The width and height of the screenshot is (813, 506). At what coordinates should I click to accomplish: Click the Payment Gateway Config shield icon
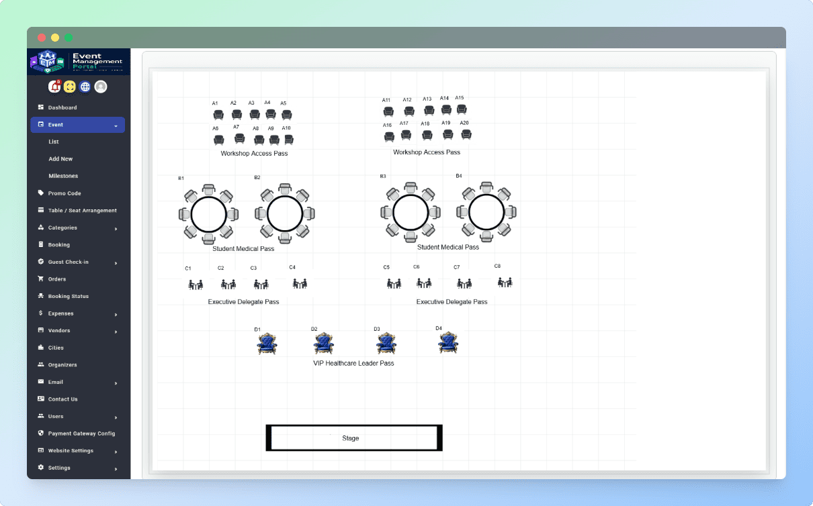click(x=41, y=434)
